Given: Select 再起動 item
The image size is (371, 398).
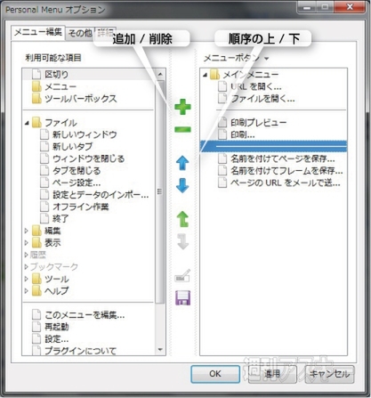Looking at the screenshot, I should click(57, 327).
